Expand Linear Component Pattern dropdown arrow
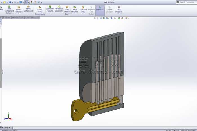Viewport: 197px width, 131px height. click(9, 15)
